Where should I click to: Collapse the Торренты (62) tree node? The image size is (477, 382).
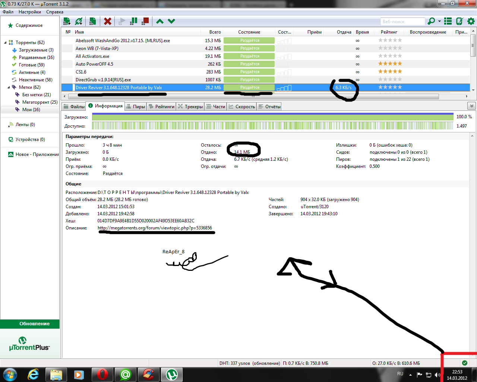click(5, 43)
